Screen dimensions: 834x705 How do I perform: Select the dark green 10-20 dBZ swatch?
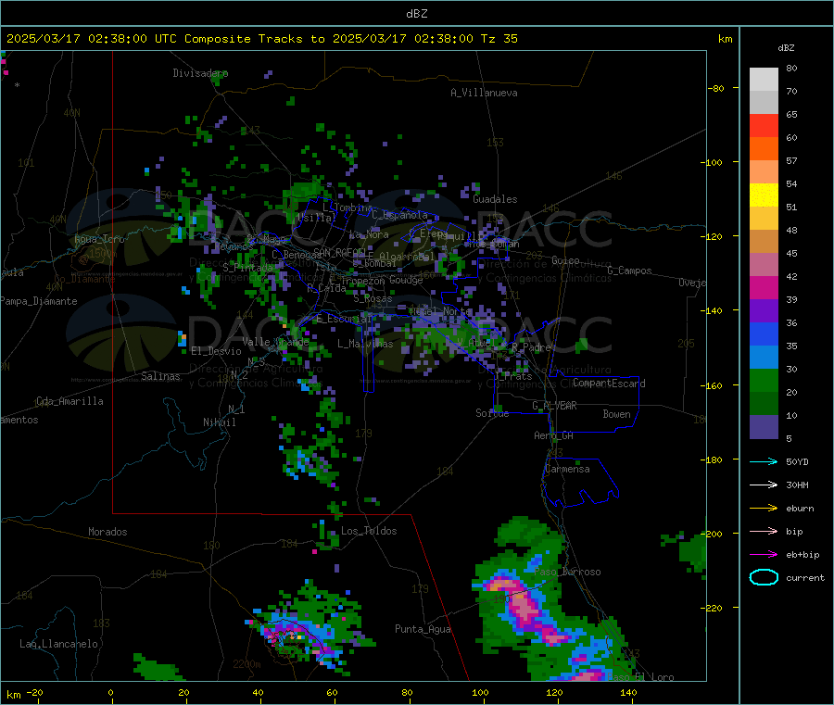pos(764,404)
